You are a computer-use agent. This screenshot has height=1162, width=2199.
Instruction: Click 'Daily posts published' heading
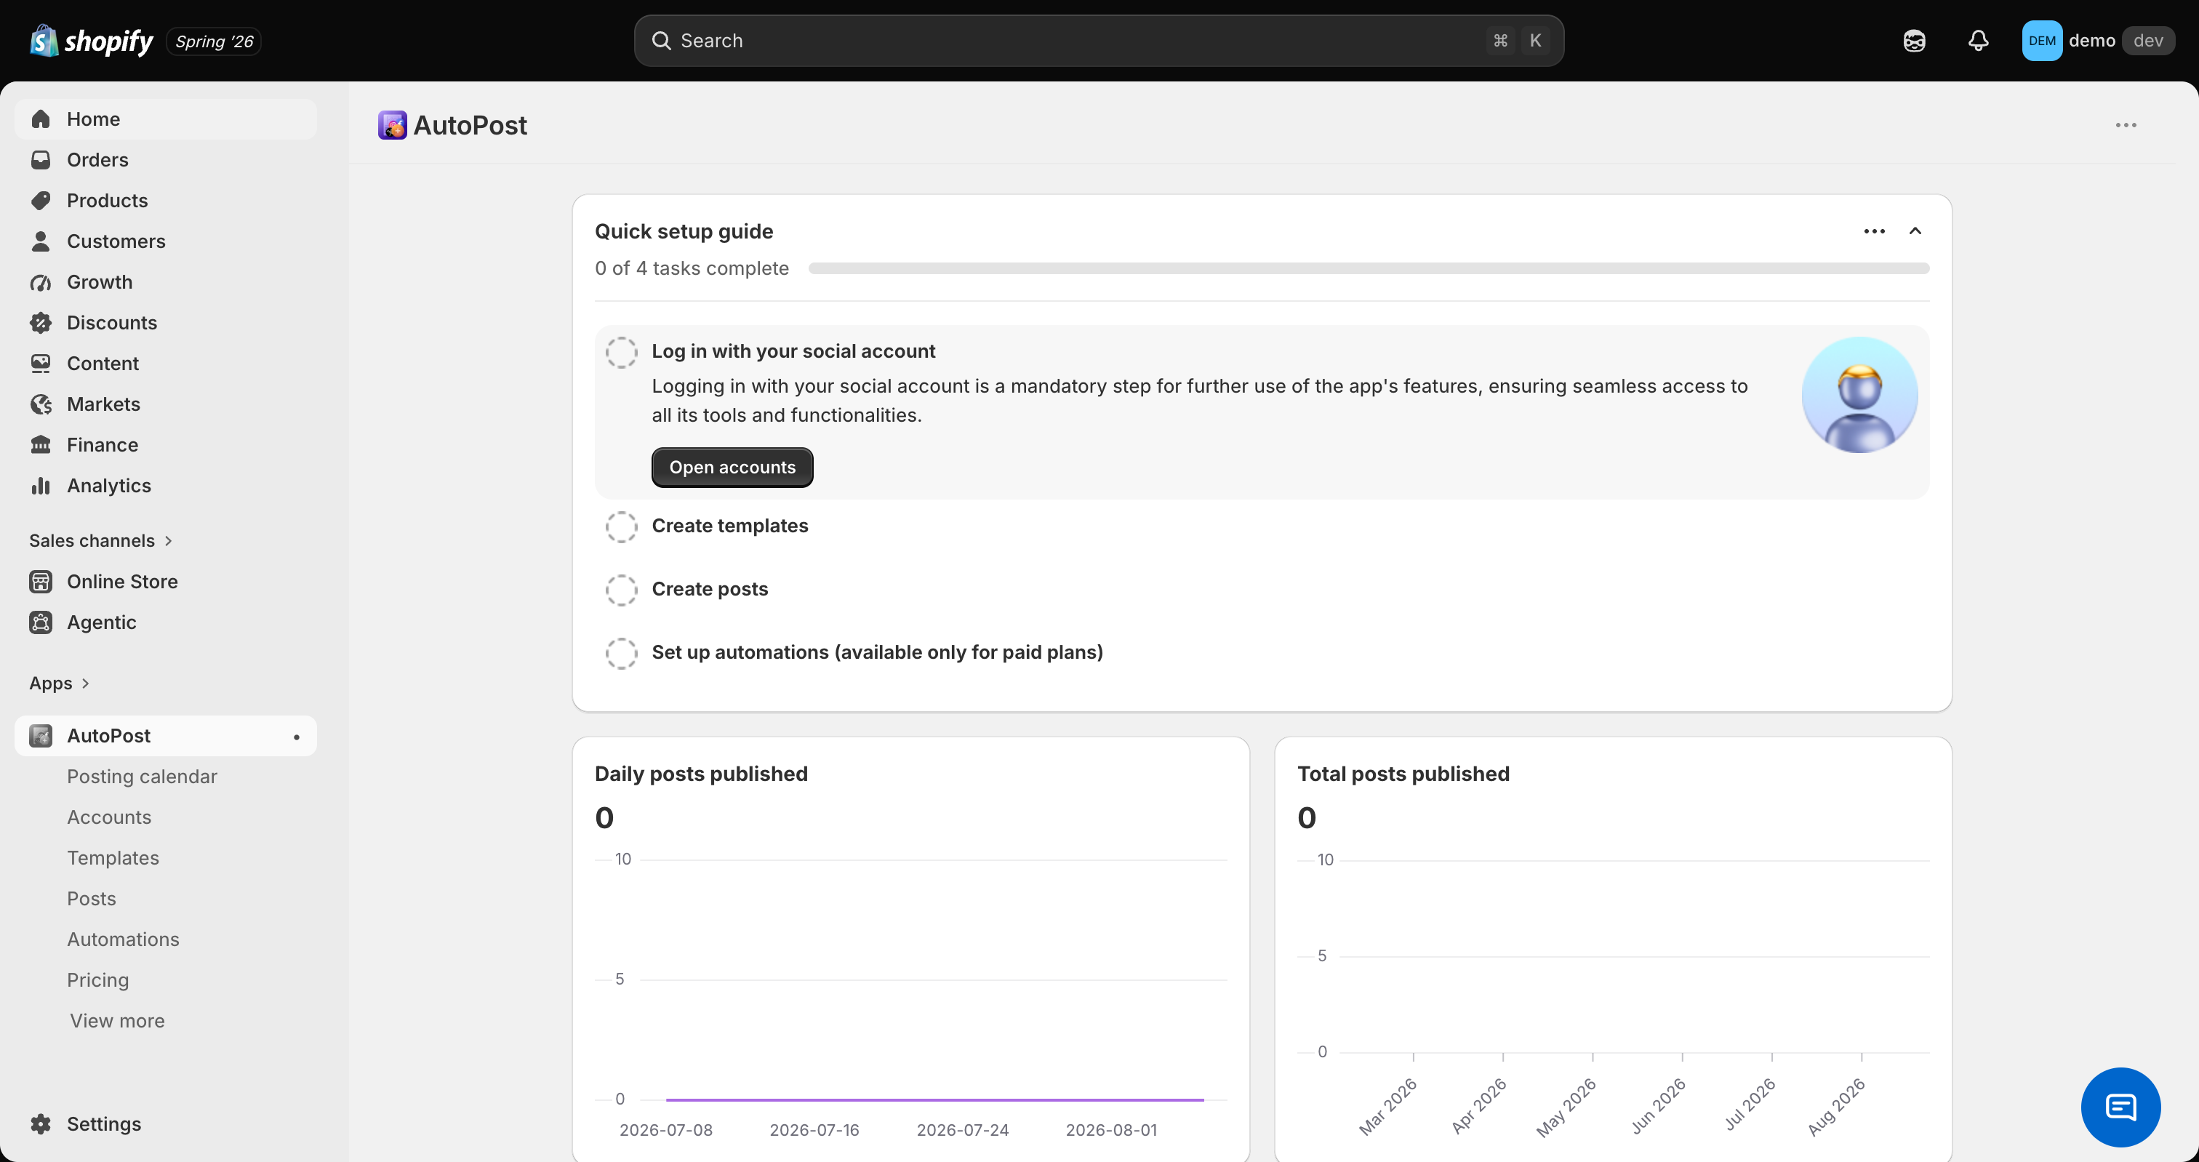click(701, 774)
